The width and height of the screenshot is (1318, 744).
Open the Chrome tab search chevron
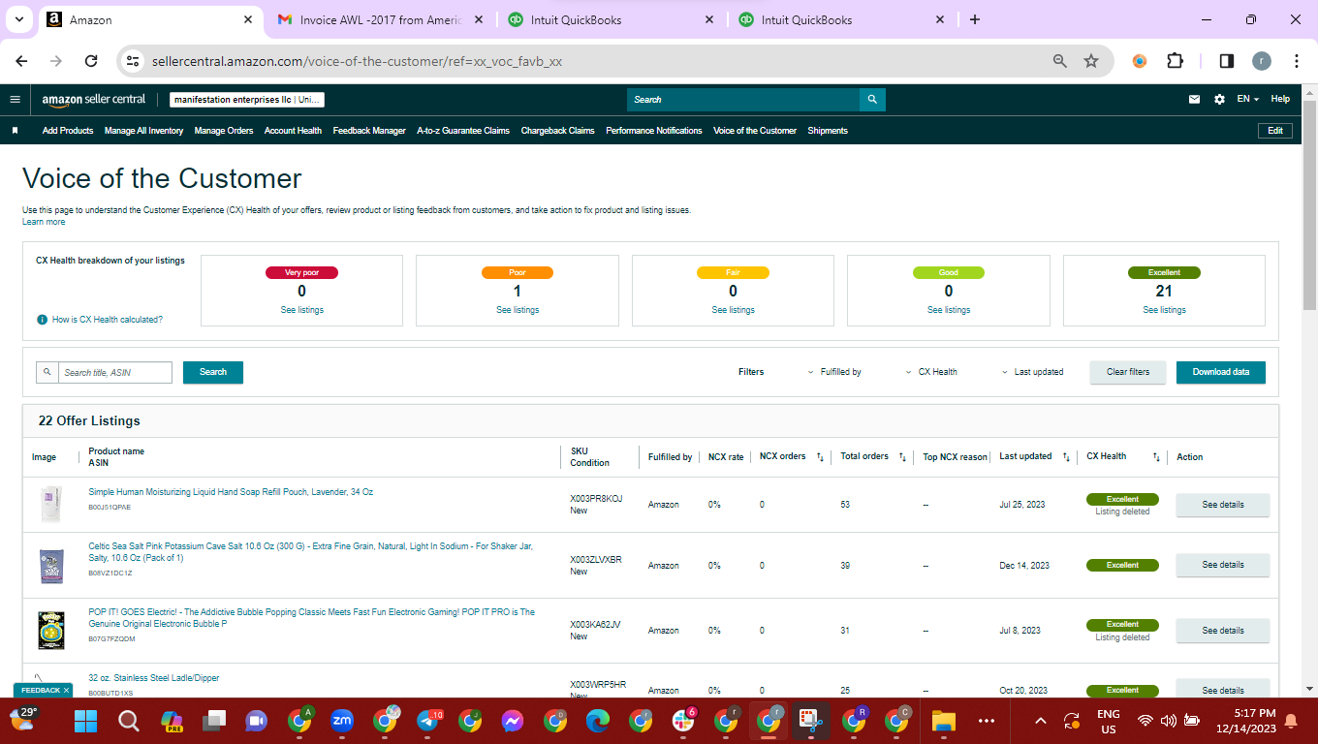click(x=18, y=19)
